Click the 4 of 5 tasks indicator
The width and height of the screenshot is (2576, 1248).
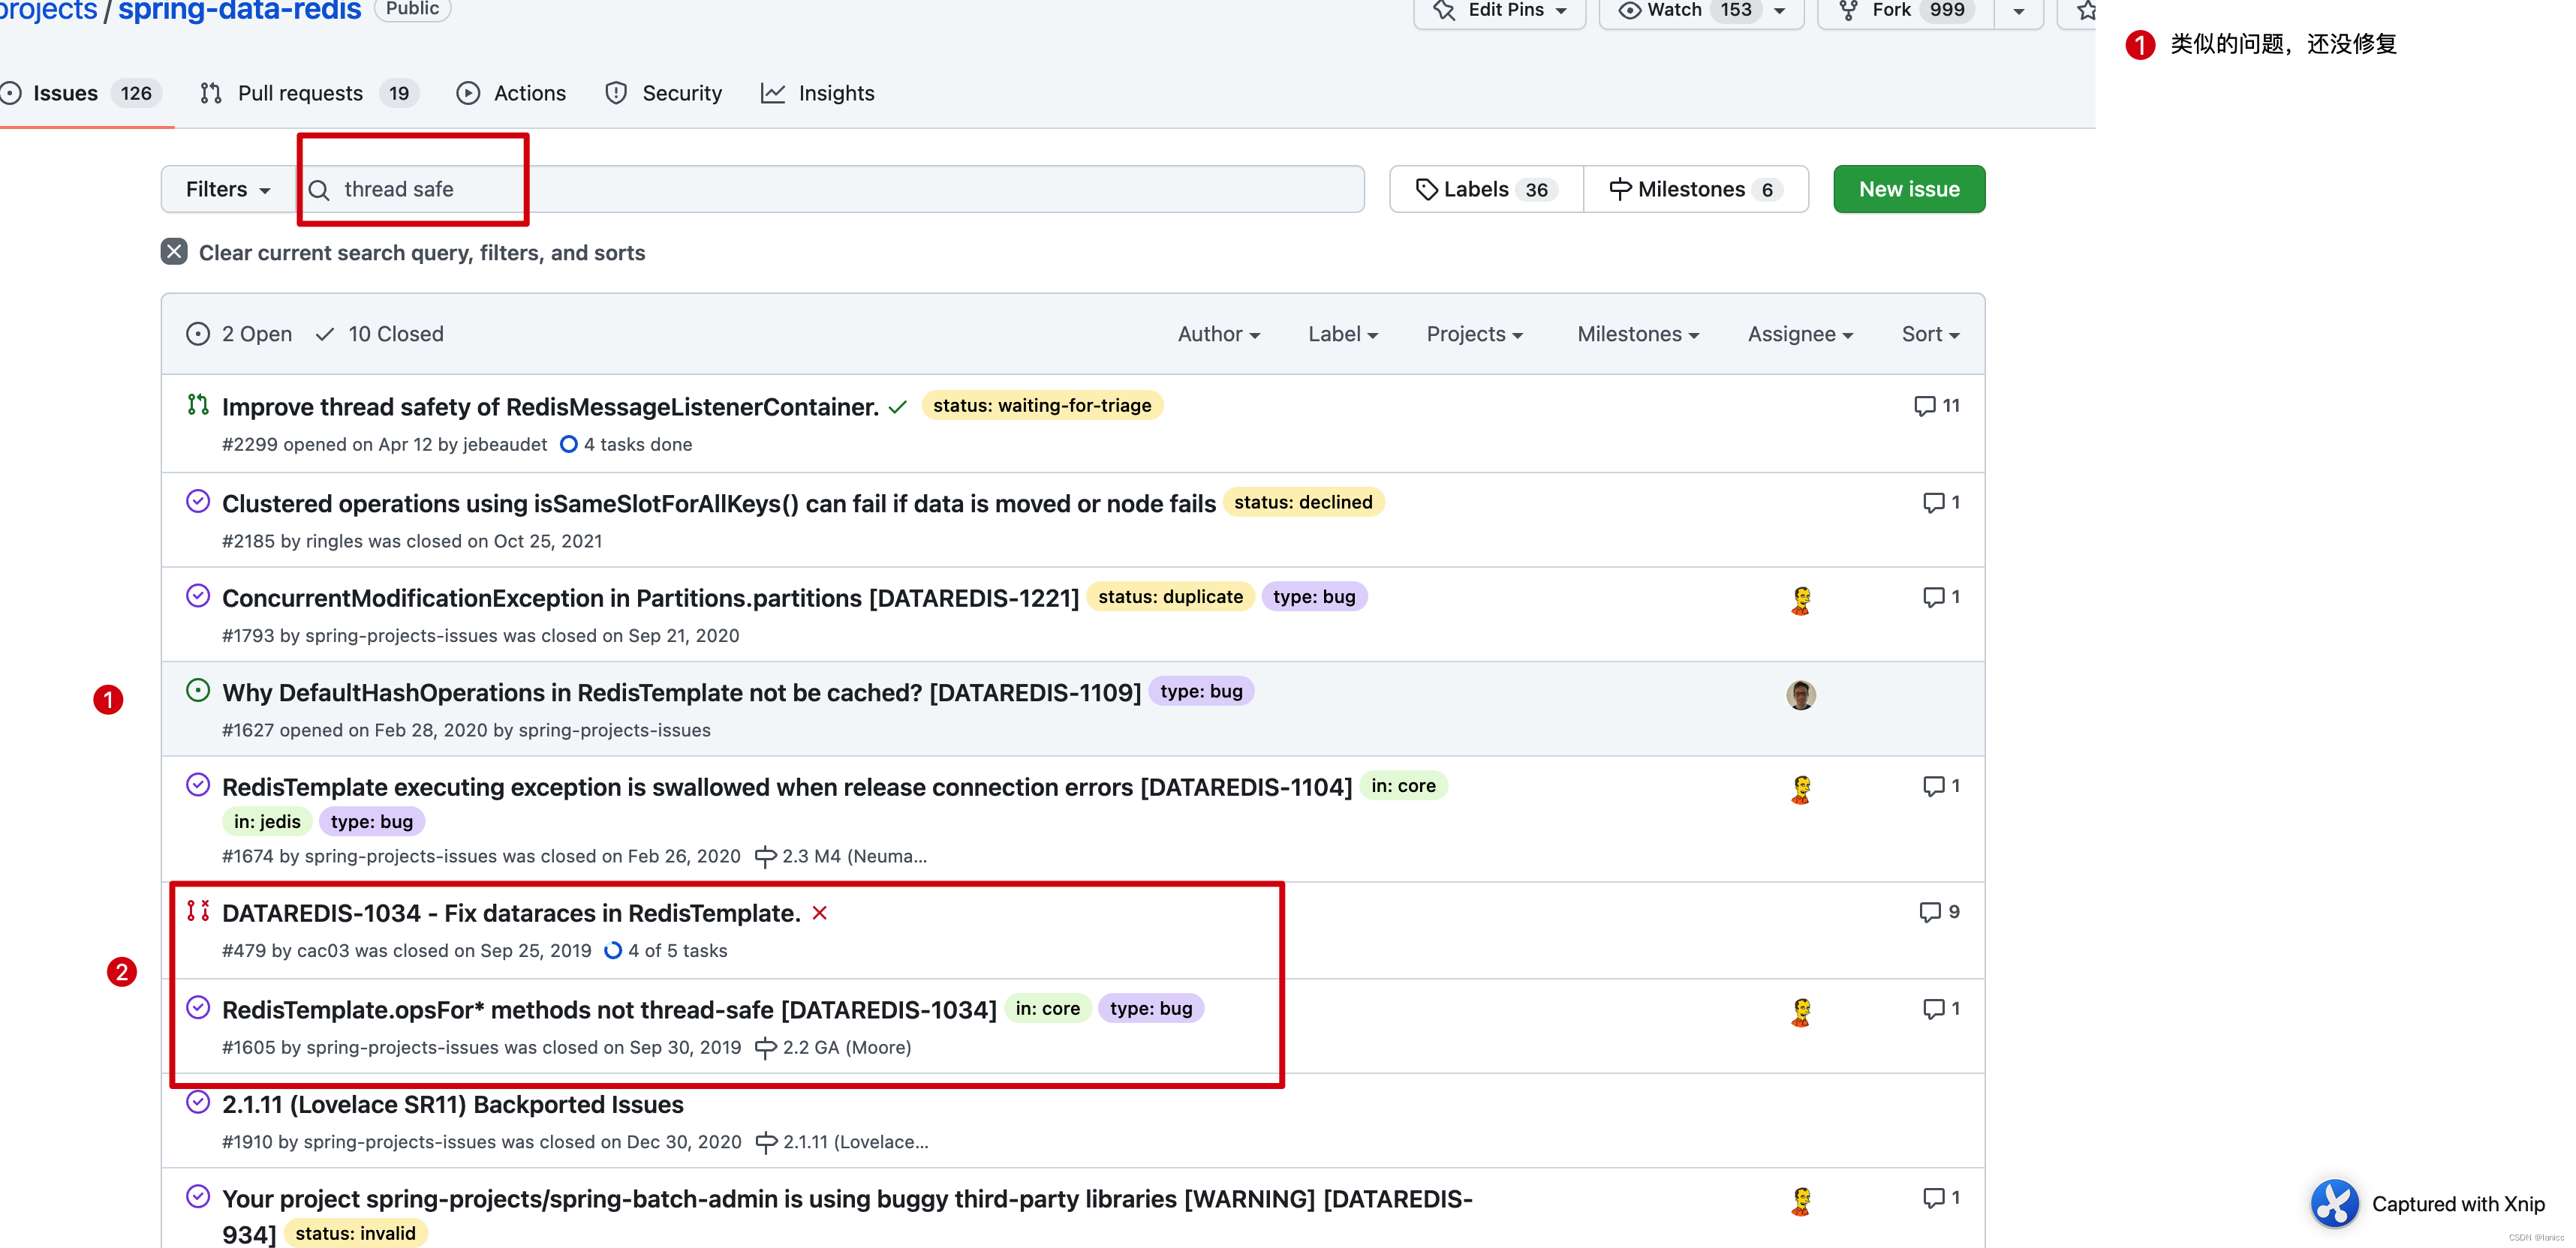pos(666,951)
